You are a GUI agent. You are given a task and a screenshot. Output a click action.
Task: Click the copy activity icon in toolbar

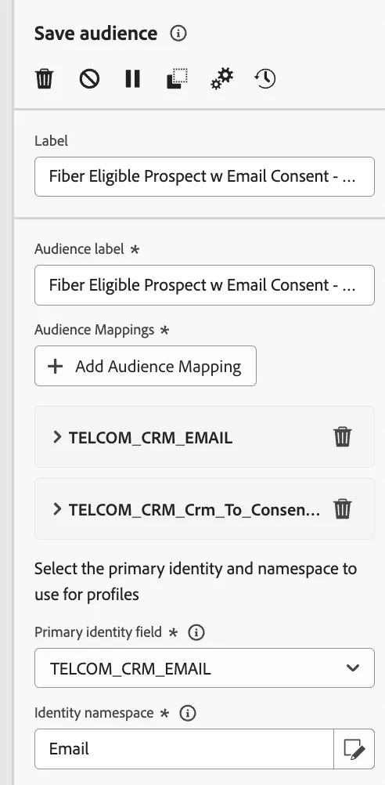pos(177,78)
